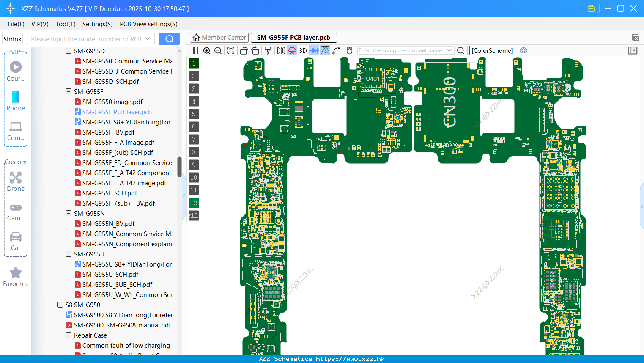Click the mouse settings icon
The height and width of the screenshot is (363, 644).
coord(349,50)
